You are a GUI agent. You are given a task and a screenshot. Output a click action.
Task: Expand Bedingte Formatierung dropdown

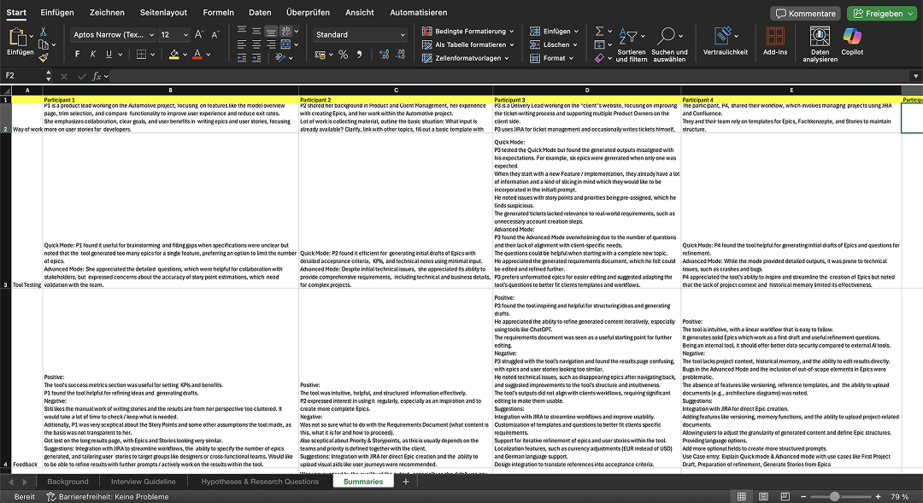[x=512, y=32]
